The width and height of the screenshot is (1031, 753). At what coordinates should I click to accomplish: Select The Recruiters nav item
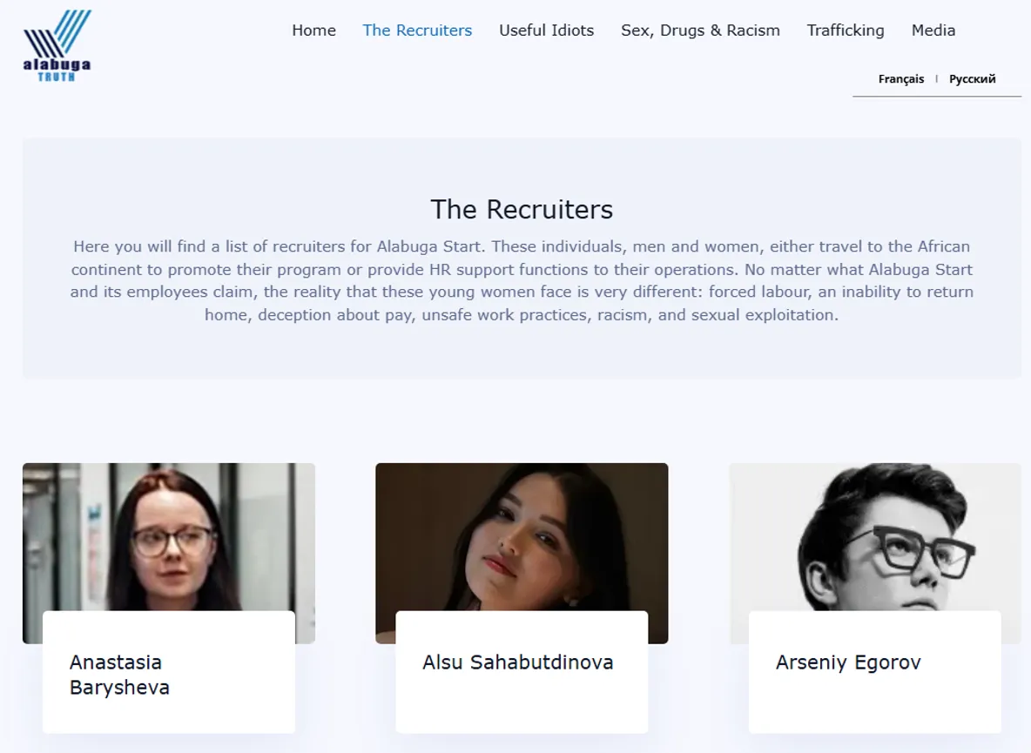tap(417, 30)
